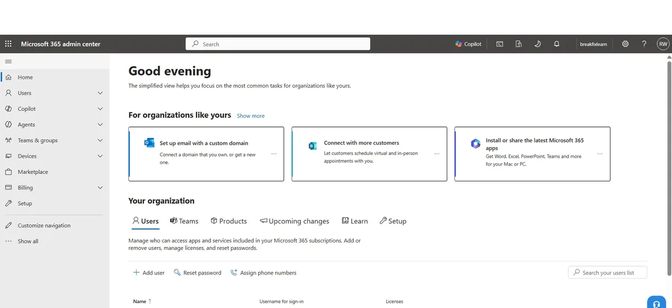Click the breakfixlearn organization name
The height and width of the screenshot is (308, 672).
(593, 44)
